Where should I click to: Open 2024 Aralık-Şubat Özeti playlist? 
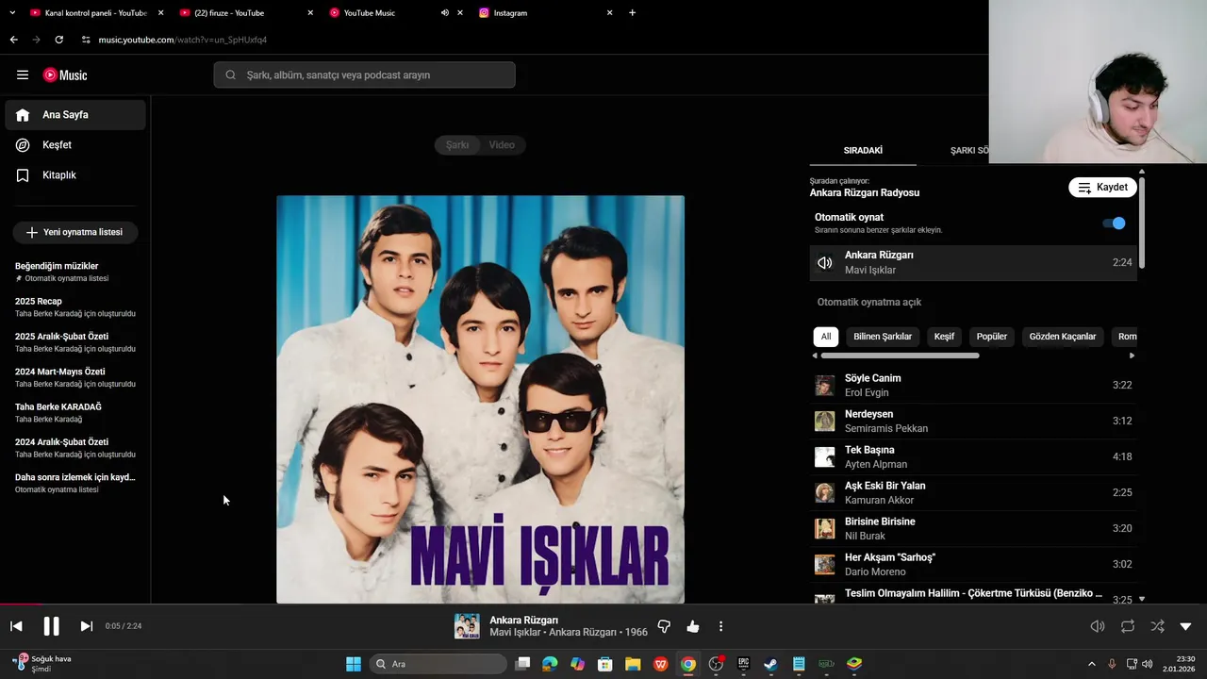pyautogui.click(x=75, y=447)
